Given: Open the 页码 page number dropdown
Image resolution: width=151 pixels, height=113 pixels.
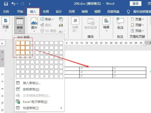Looking at the screenshot, I should point(143,31).
